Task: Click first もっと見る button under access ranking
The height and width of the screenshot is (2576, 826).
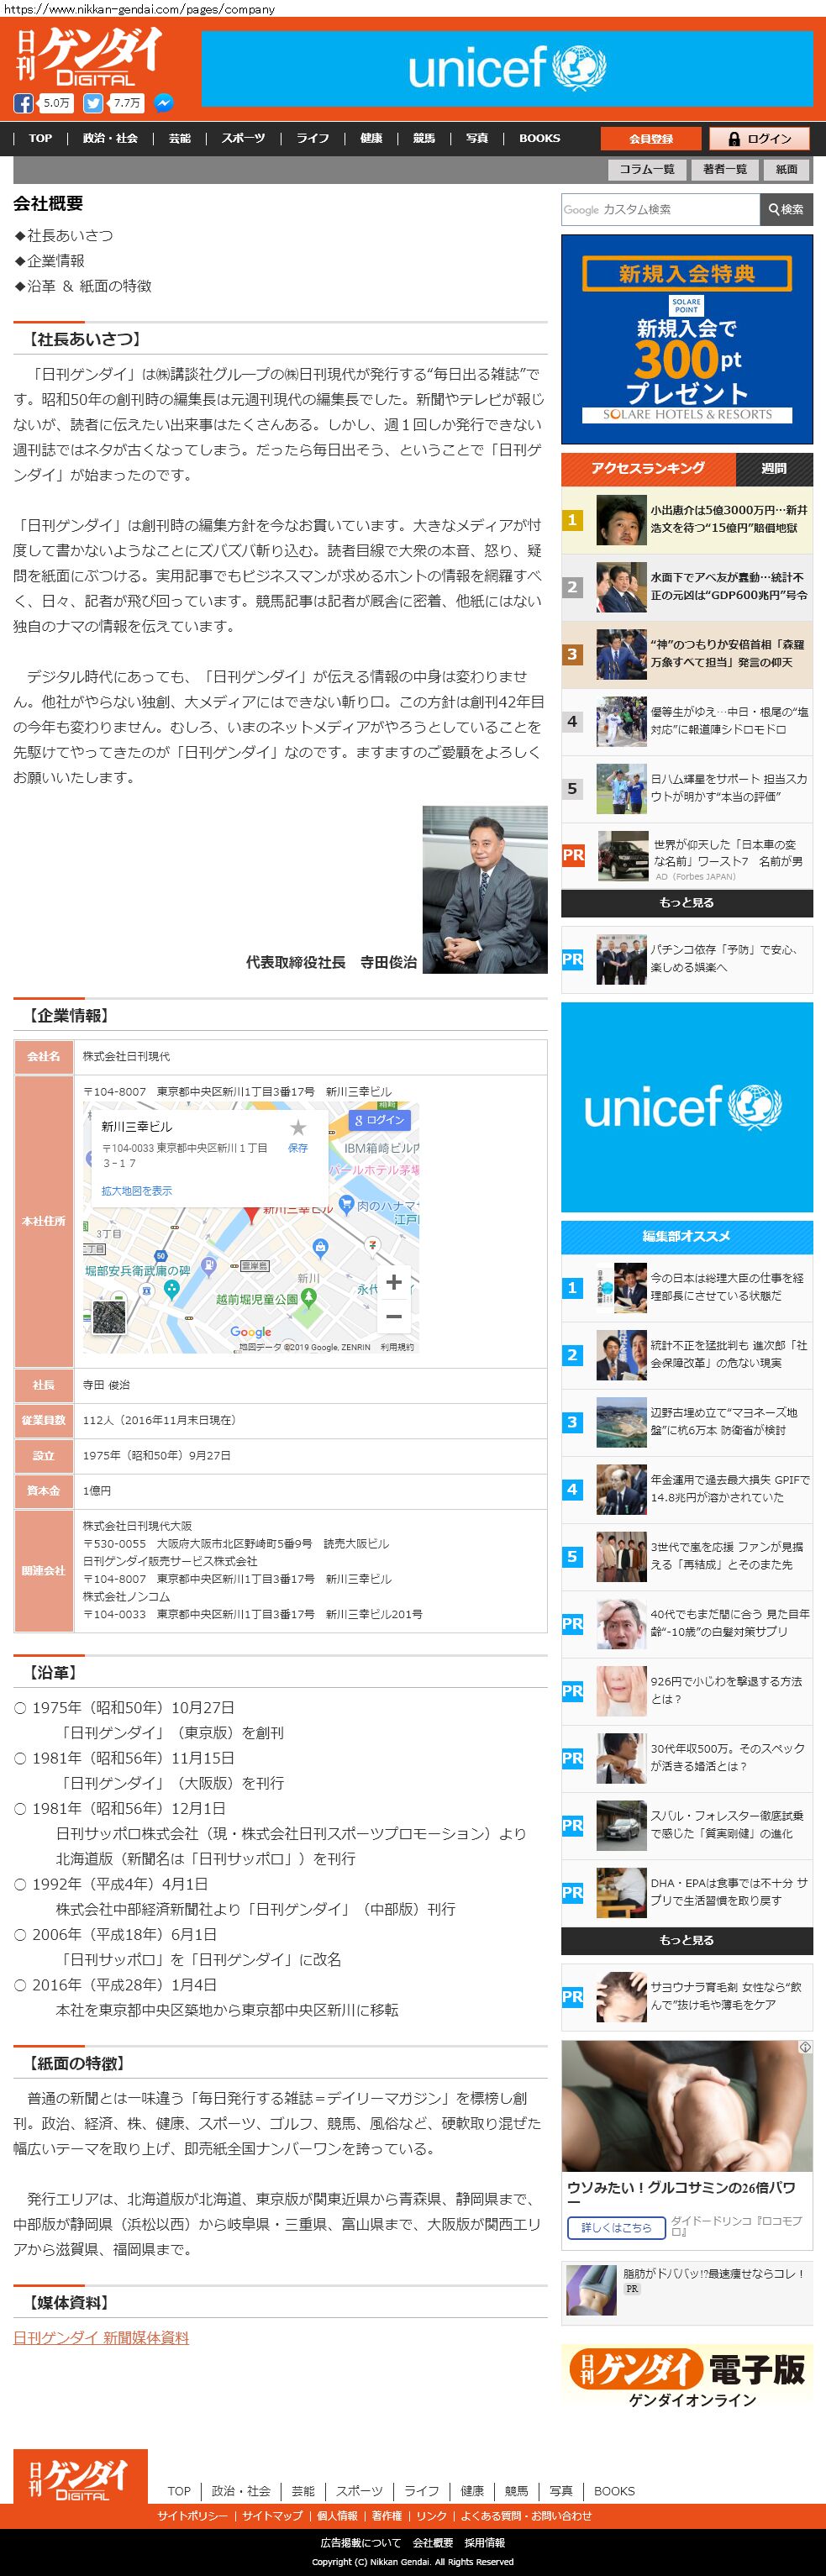Action: tap(687, 902)
